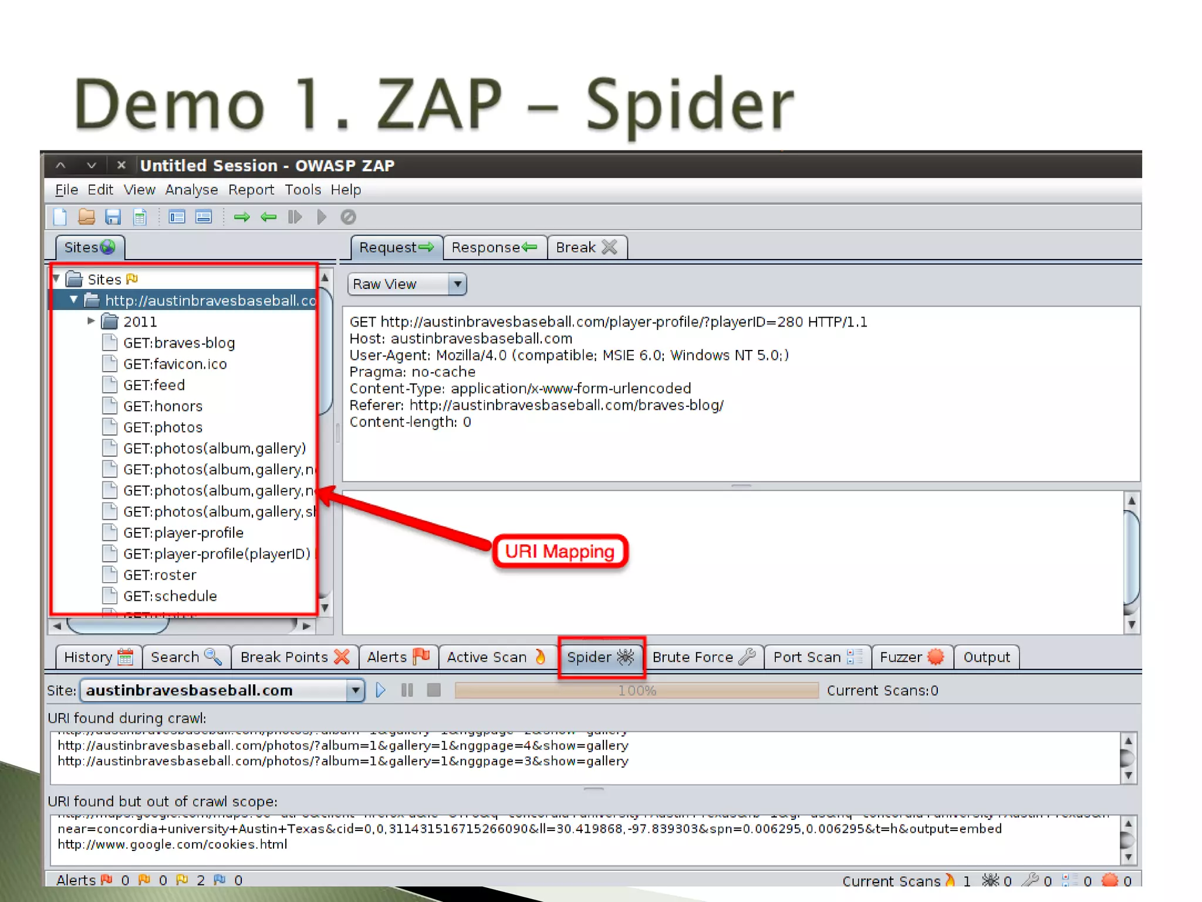This screenshot has height=902, width=1202.
Task: Open the austinbravesbaseball.com site dropdown
Action: [354, 690]
